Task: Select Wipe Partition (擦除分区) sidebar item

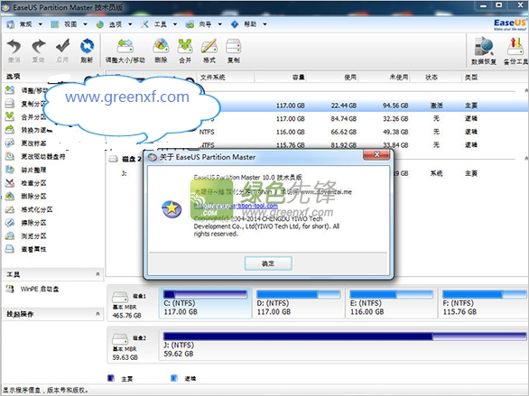Action: coord(25,223)
